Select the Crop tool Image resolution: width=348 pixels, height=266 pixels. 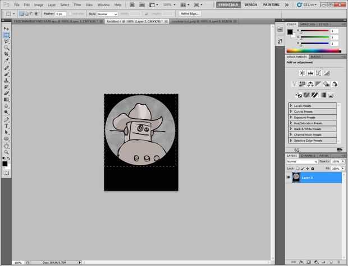point(6,54)
